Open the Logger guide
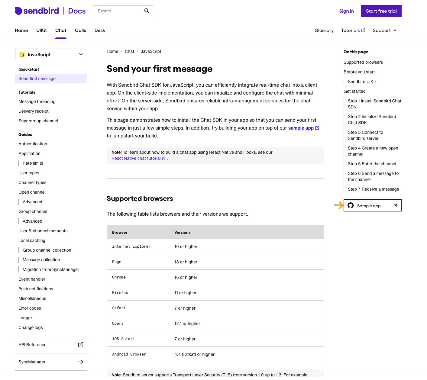The width and height of the screenshot is (427, 380). pyautogui.click(x=25, y=318)
